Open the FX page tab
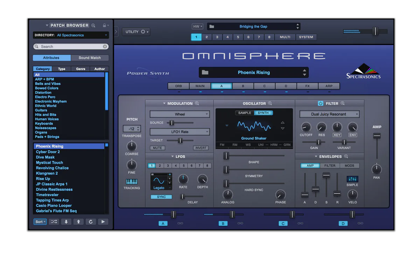Screen dimensions: 420x253 (307, 86)
